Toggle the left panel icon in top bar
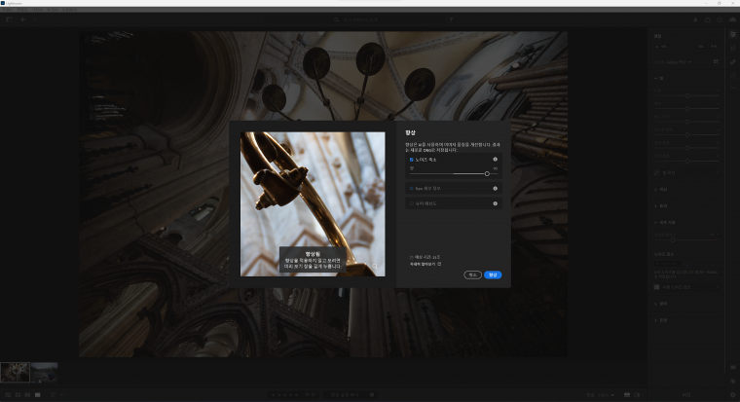Screen dimensions: 740x402 tap(9, 19)
